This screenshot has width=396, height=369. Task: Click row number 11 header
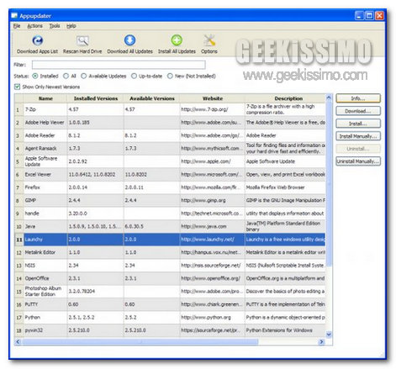click(19, 240)
